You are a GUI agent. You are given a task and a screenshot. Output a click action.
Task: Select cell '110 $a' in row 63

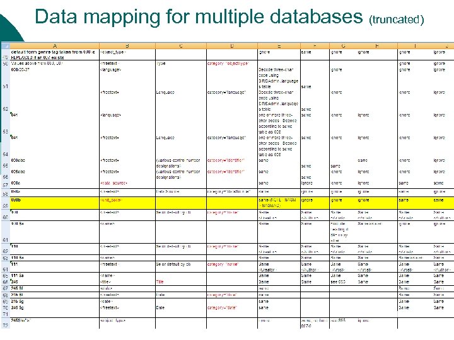click(55, 258)
